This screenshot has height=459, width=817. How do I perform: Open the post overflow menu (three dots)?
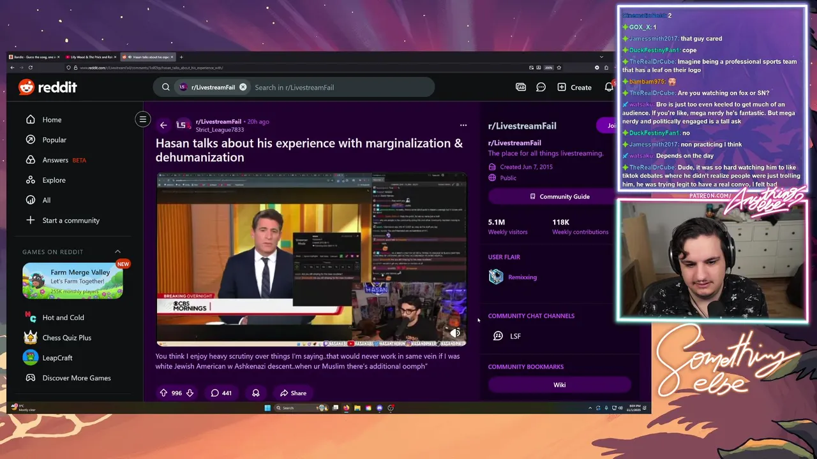coord(463,125)
